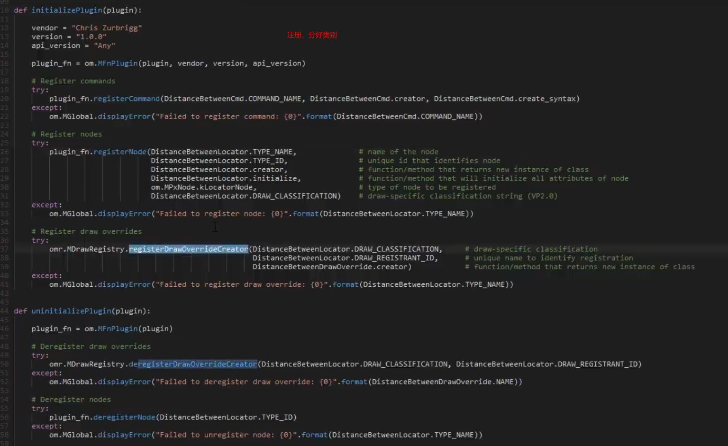The width and height of the screenshot is (728, 446).
Task: Click DistanceBetweenLocator.creator argument
Action: click(218, 169)
